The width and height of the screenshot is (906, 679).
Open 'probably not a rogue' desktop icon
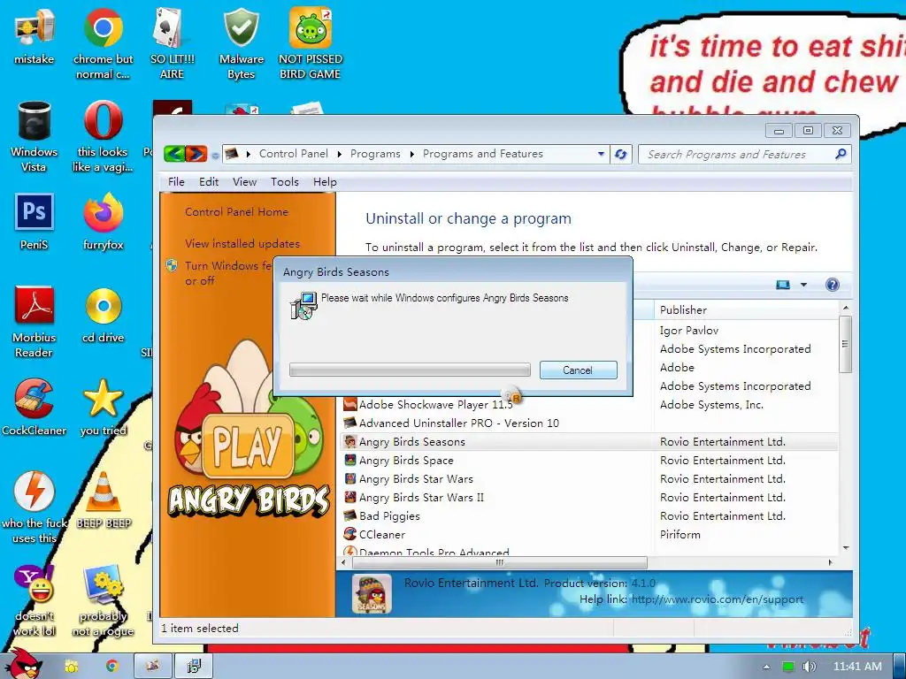103,601
